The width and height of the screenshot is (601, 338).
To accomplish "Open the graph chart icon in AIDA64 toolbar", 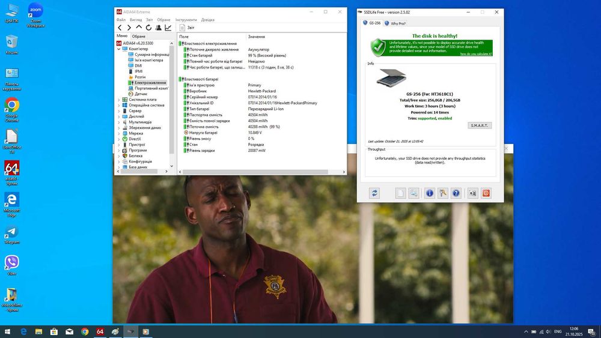I will tap(168, 28).
